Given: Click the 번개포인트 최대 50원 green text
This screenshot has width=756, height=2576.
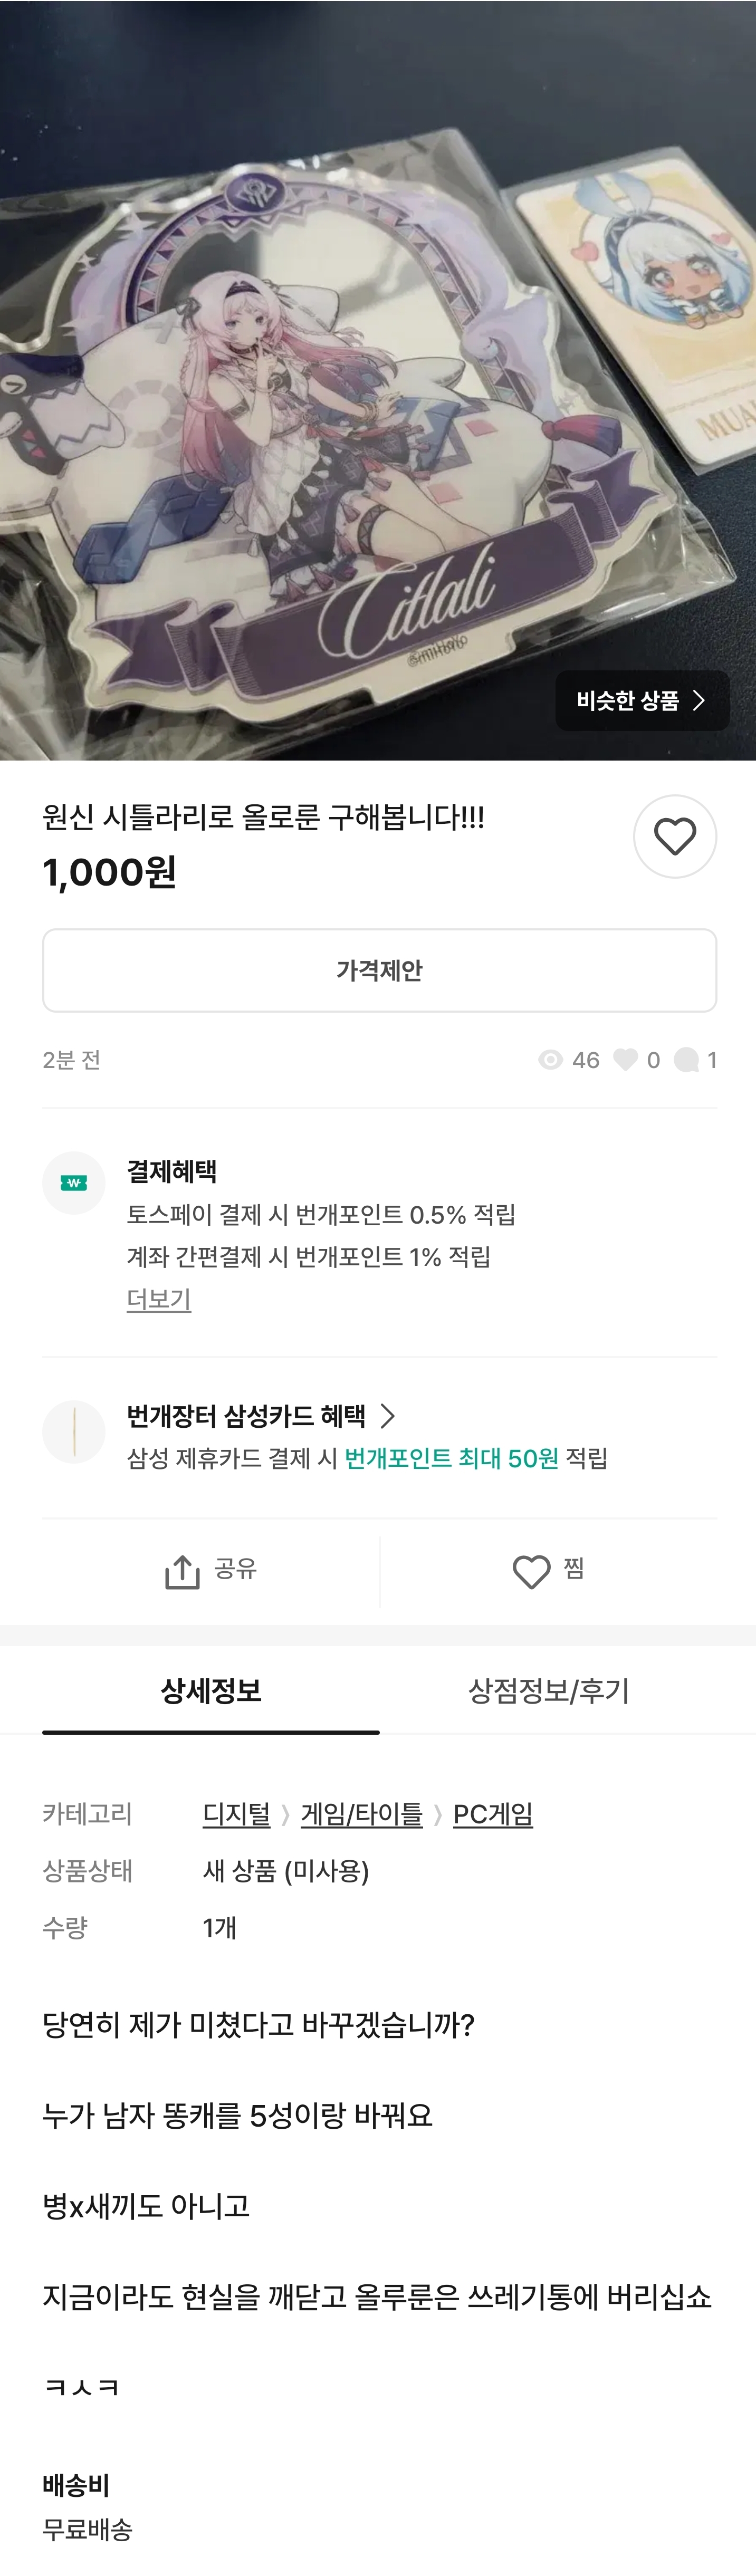Looking at the screenshot, I should click(451, 1458).
